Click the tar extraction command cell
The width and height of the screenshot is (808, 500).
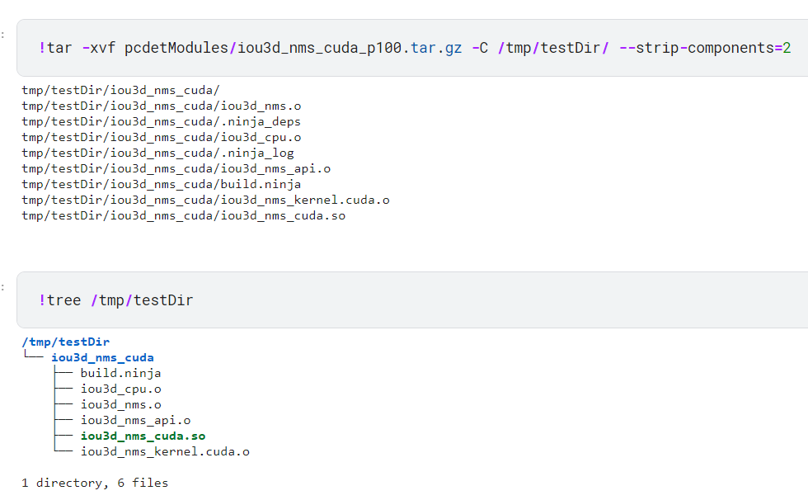pos(412,48)
